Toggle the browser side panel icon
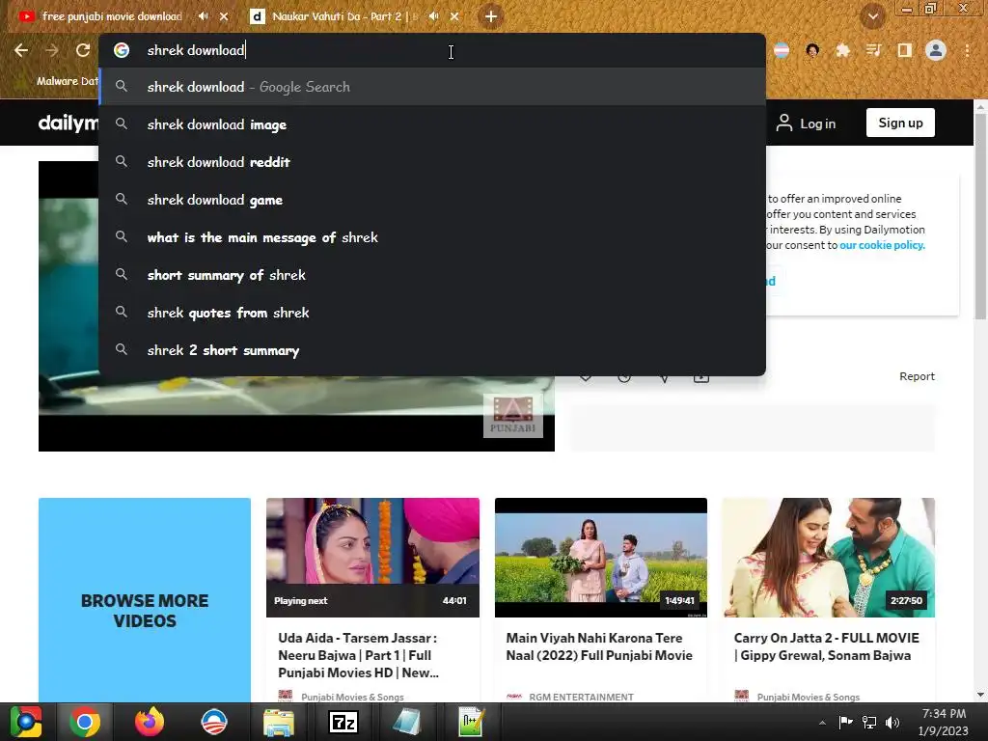The height and width of the screenshot is (741, 988). pos(904,50)
